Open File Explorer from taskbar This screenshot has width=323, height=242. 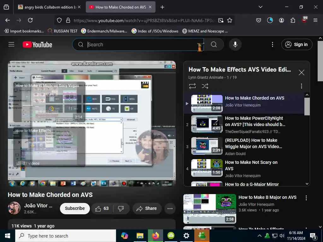[x=140, y=236]
